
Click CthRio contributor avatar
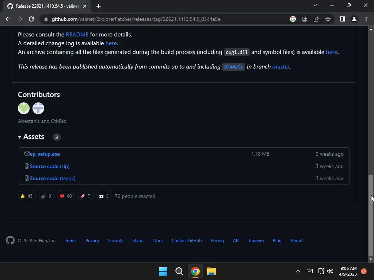tap(38, 108)
